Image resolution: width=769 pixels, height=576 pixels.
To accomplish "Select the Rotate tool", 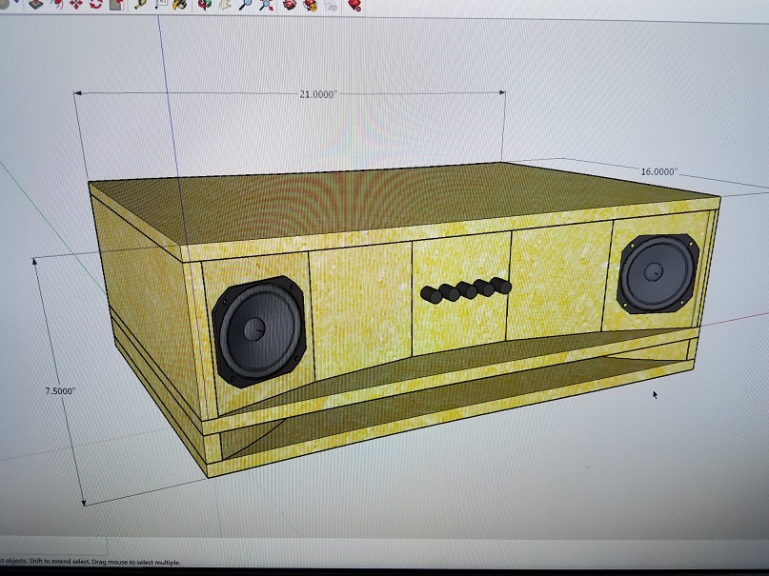I will [95, 4].
